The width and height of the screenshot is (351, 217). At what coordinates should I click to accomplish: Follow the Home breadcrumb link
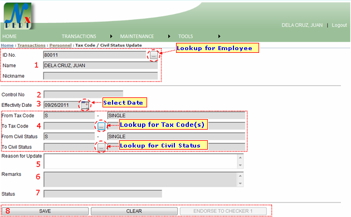click(x=7, y=46)
